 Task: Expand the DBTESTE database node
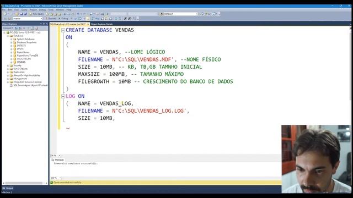pos(11,46)
